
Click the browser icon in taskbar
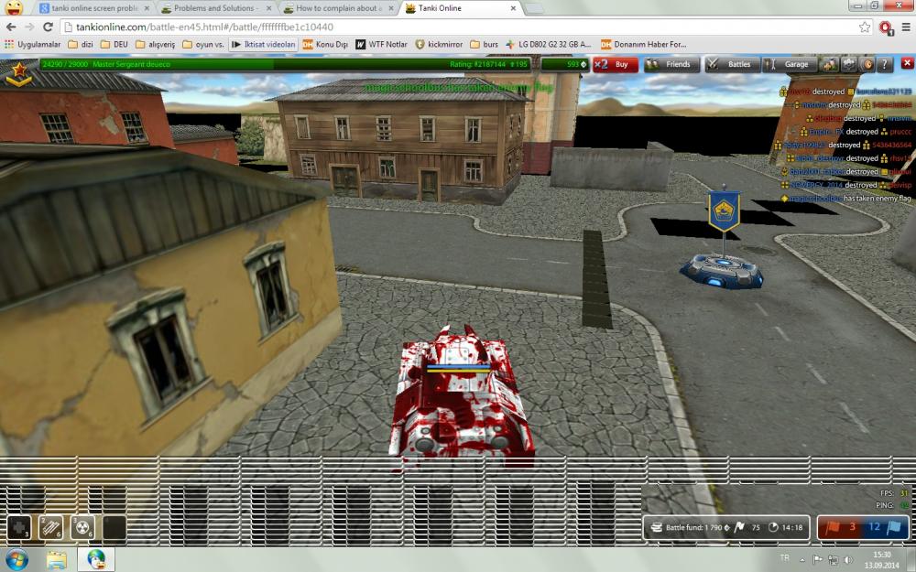point(96,560)
